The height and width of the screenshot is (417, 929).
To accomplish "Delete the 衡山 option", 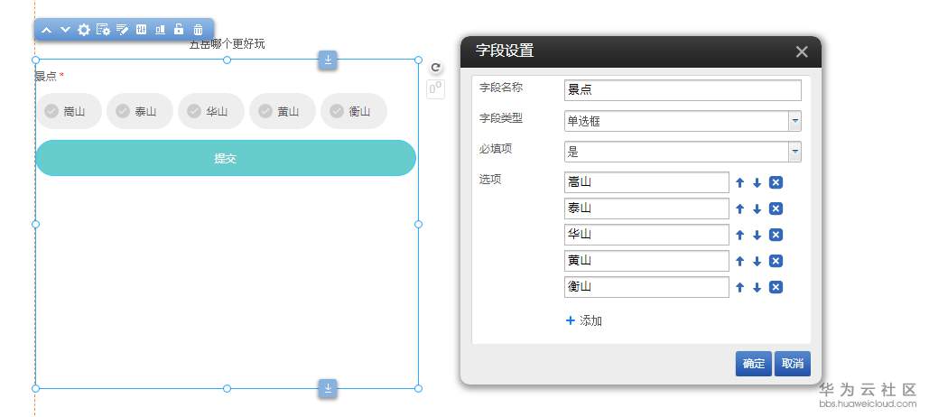I will point(776,287).
